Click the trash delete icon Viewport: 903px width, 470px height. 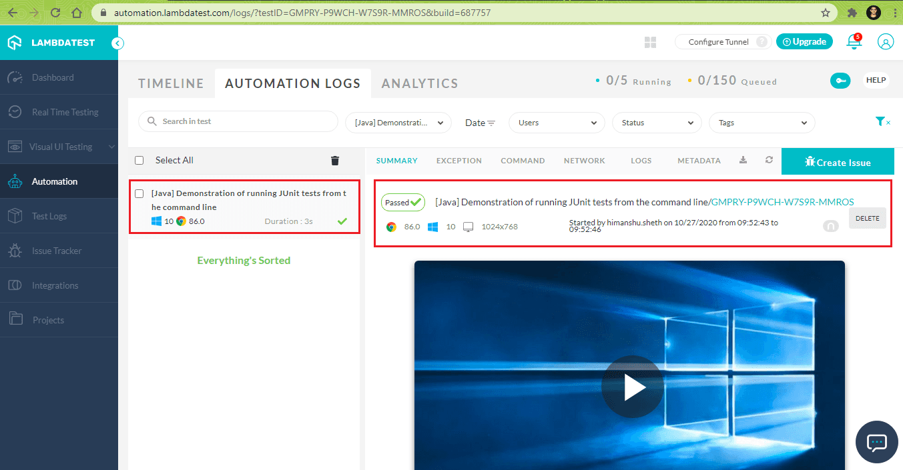(335, 160)
